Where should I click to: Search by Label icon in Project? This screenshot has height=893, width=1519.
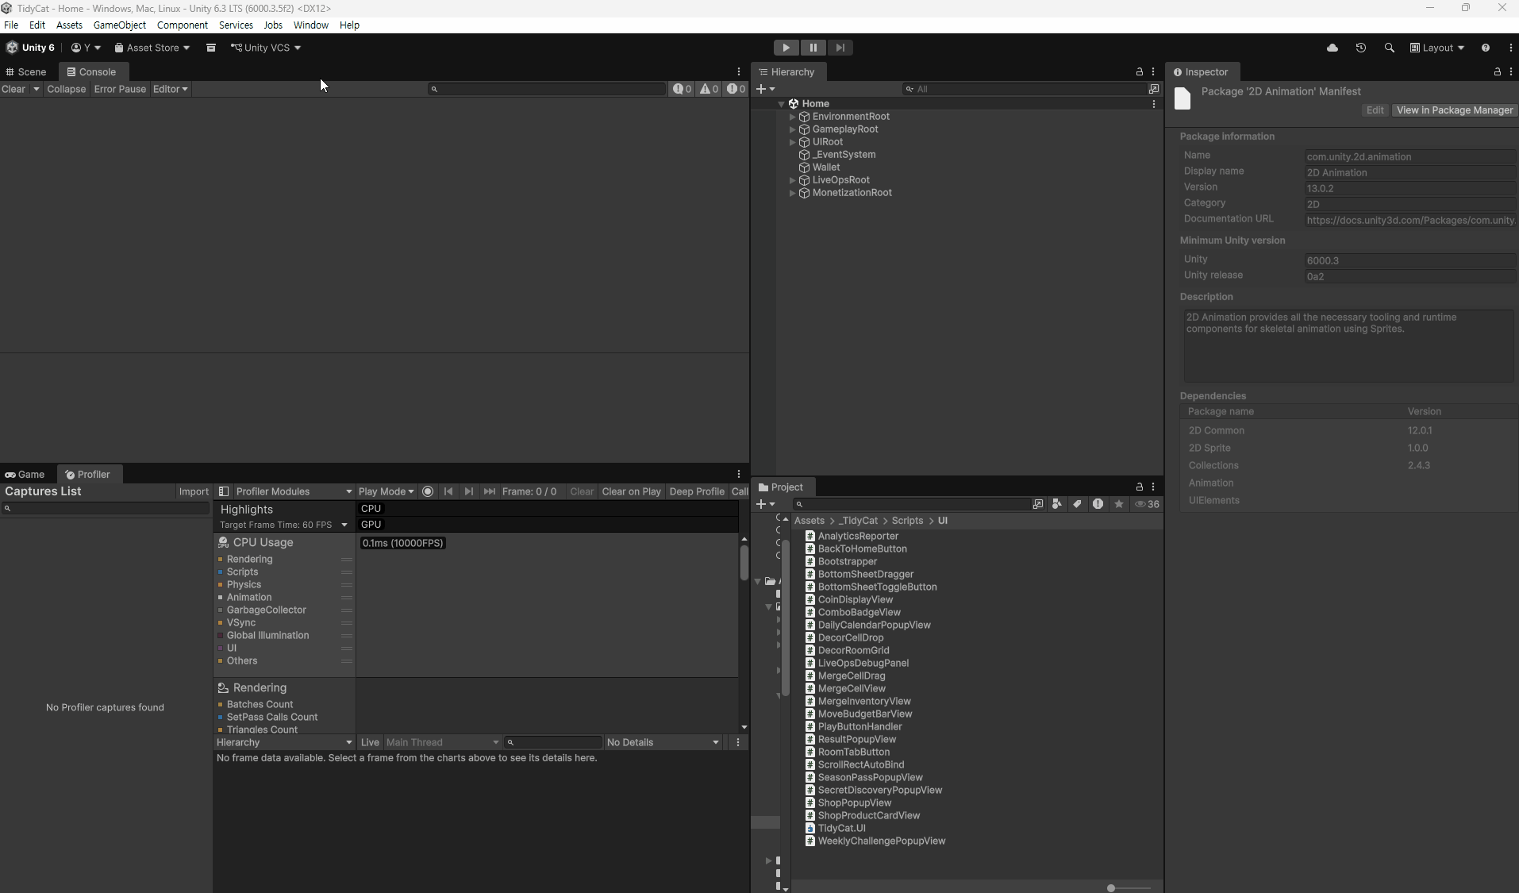[1077, 504]
